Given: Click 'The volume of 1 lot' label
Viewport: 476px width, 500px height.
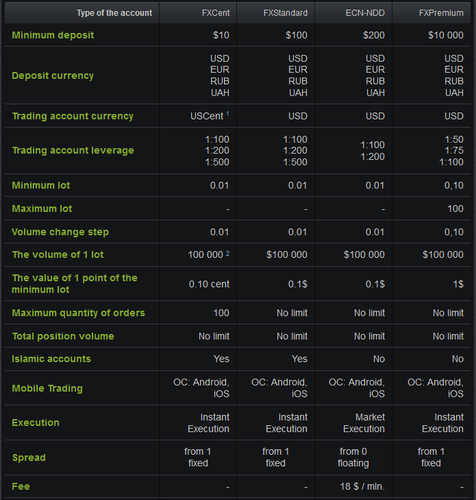Looking at the screenshot, I should pos(58,254).
